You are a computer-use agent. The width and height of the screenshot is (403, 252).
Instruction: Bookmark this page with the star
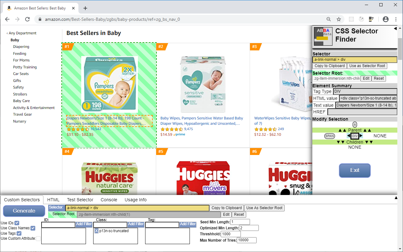[339, 19]
